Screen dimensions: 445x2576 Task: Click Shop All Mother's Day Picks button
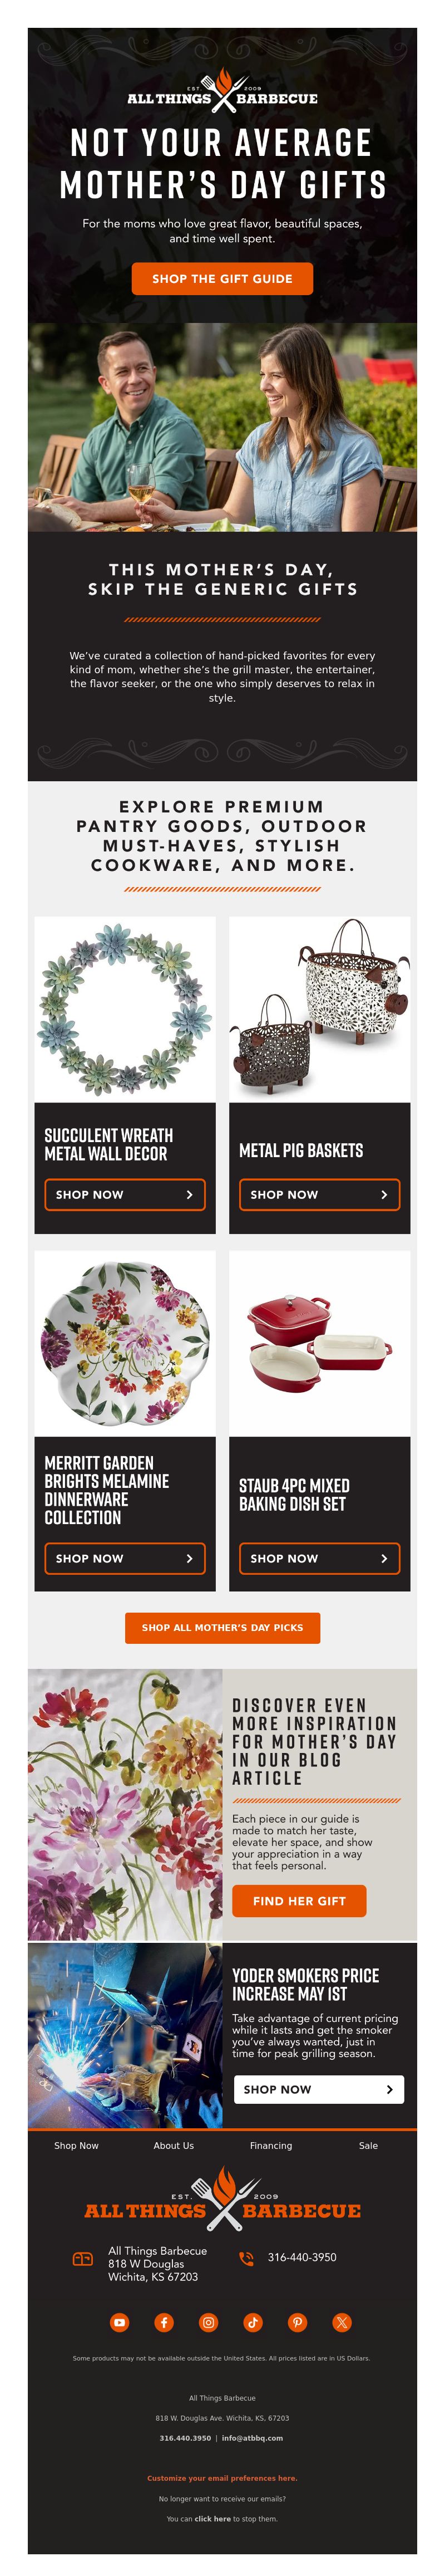click(222, 1628)
